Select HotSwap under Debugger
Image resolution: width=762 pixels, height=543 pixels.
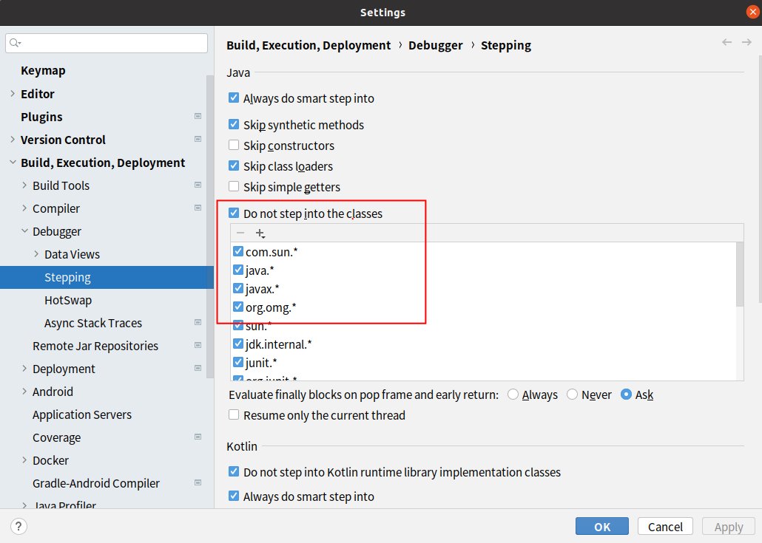point(68,301)
